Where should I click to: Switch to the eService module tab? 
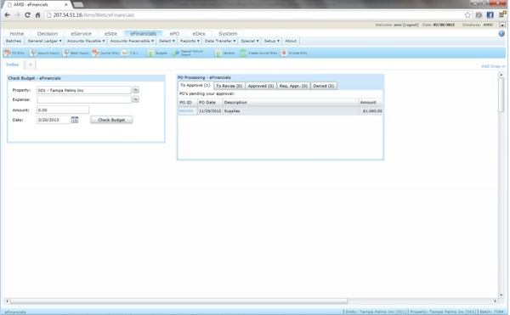(x=81, y=33)
